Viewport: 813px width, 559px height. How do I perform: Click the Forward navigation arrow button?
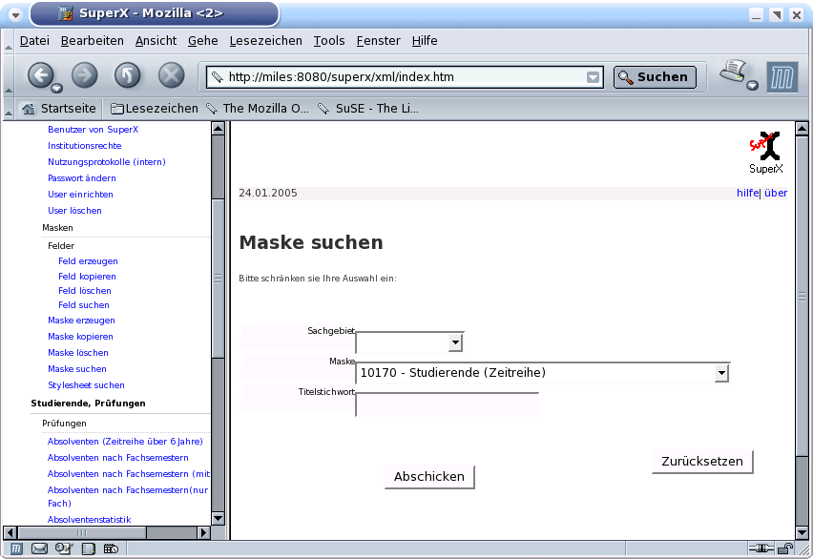tap(85, 75)
